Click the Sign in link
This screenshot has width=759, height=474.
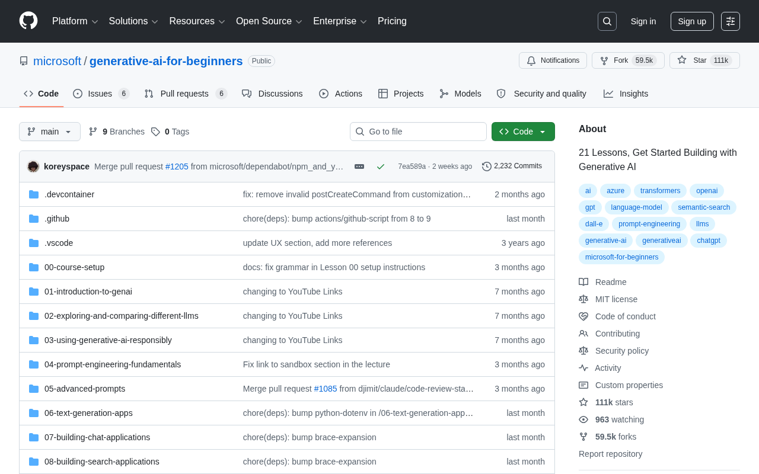point(643,21)
